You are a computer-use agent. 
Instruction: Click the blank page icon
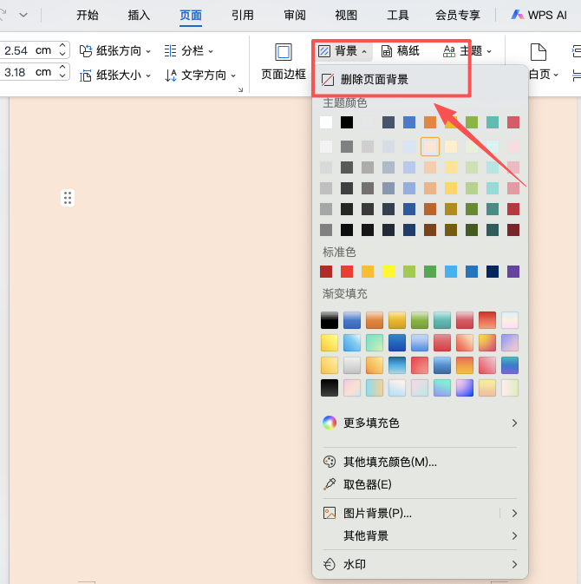539,52
